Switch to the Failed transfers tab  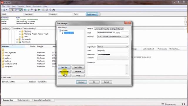24,100
